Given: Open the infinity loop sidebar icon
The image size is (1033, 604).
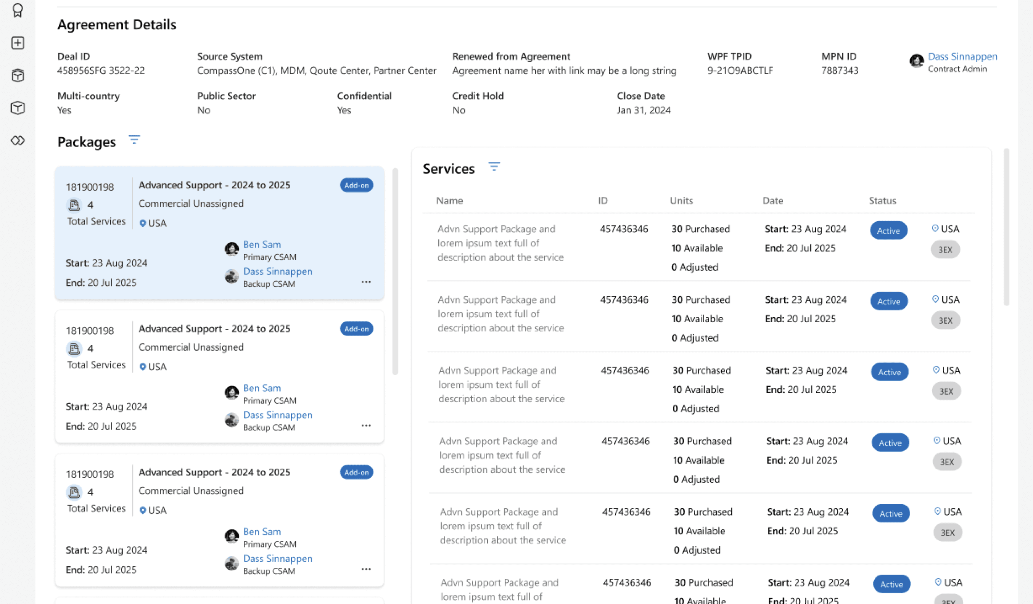Looking at the screenshot, I should pyautogui.click(x=18, y=141).
